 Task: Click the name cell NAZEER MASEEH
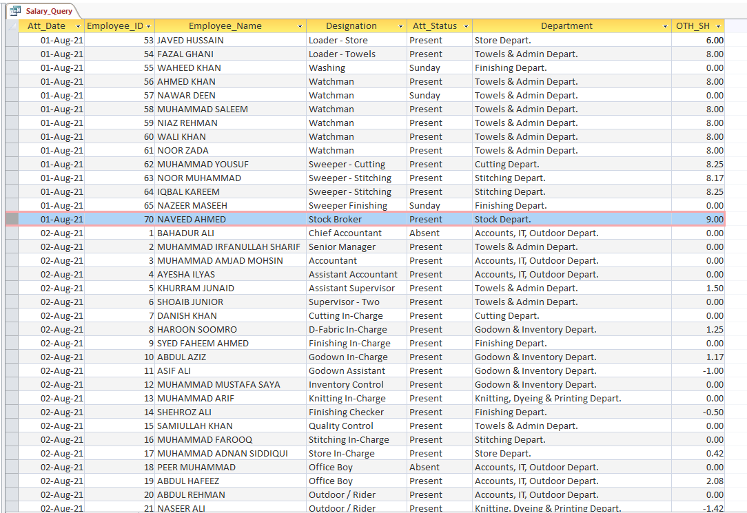pos(231,206)
